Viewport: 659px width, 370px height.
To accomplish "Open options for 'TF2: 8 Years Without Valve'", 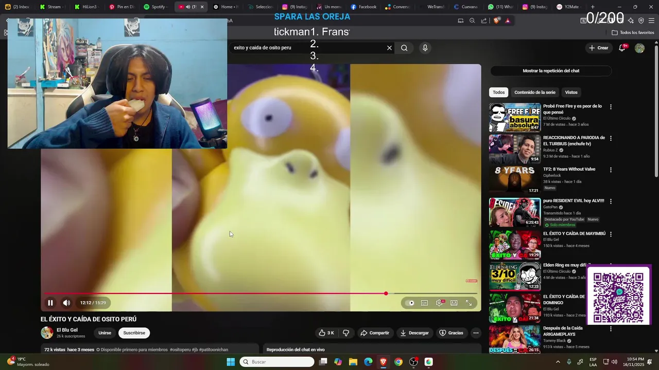I will [x=611, y=170].
